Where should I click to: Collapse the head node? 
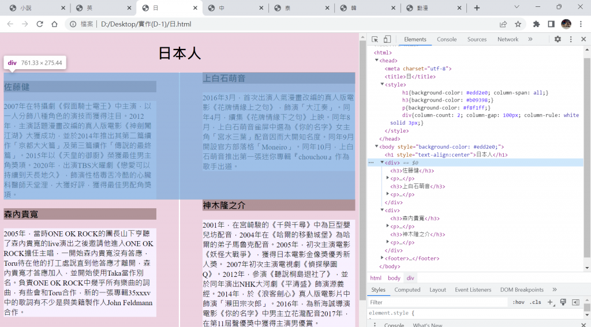click(376, 61)
